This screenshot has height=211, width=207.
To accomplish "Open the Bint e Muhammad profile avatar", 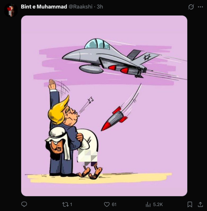I will point(11,10).
